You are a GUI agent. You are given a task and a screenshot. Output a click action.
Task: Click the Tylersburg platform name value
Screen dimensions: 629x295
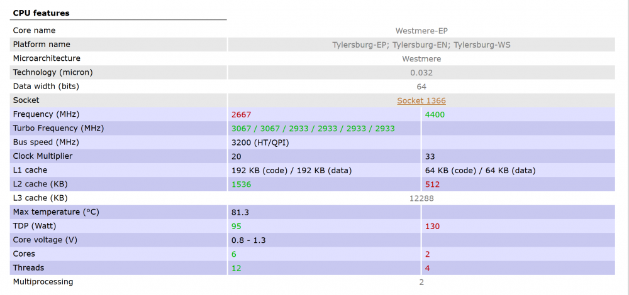coord(421,45)
